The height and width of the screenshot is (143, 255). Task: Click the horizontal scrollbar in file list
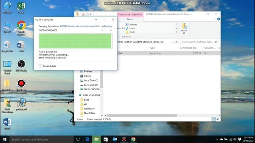click(142, 116)
